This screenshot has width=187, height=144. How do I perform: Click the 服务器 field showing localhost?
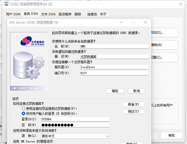click(114, 67)
